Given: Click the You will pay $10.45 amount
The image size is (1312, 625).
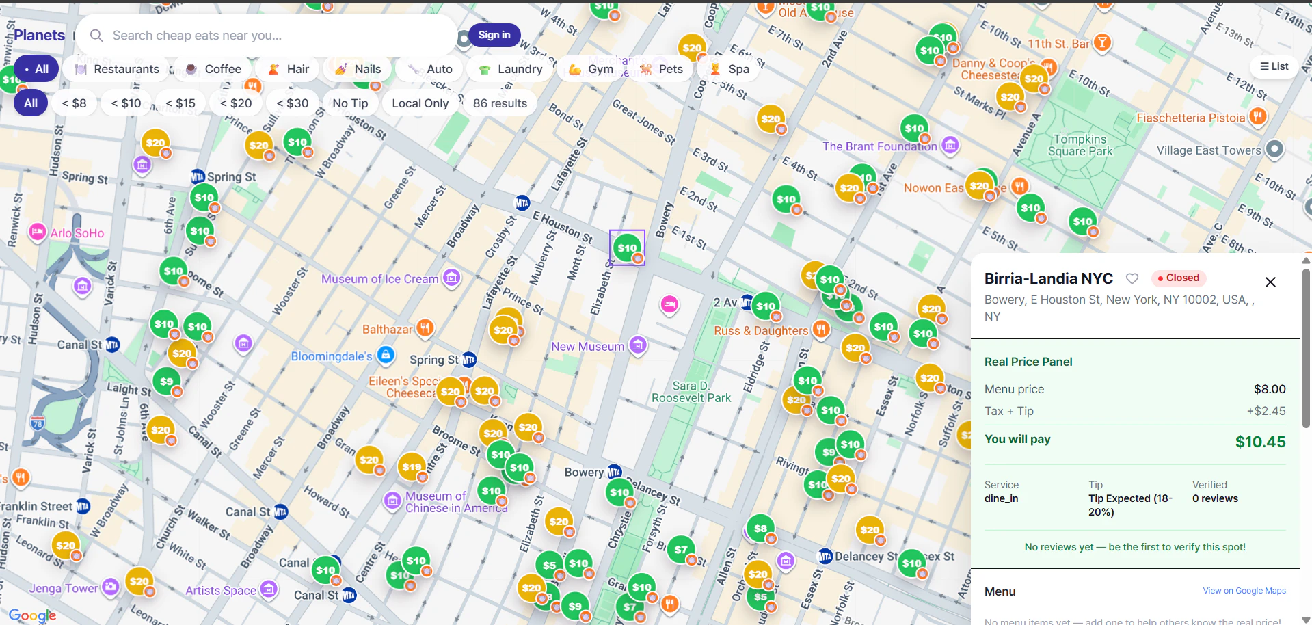Looking at the screenshot, I should point(1260,442).
